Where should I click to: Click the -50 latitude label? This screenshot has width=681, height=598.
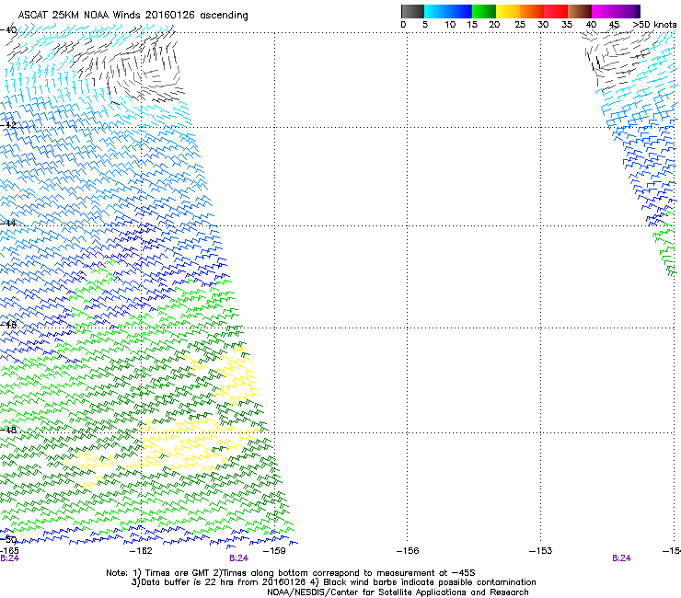coord(8,539)
